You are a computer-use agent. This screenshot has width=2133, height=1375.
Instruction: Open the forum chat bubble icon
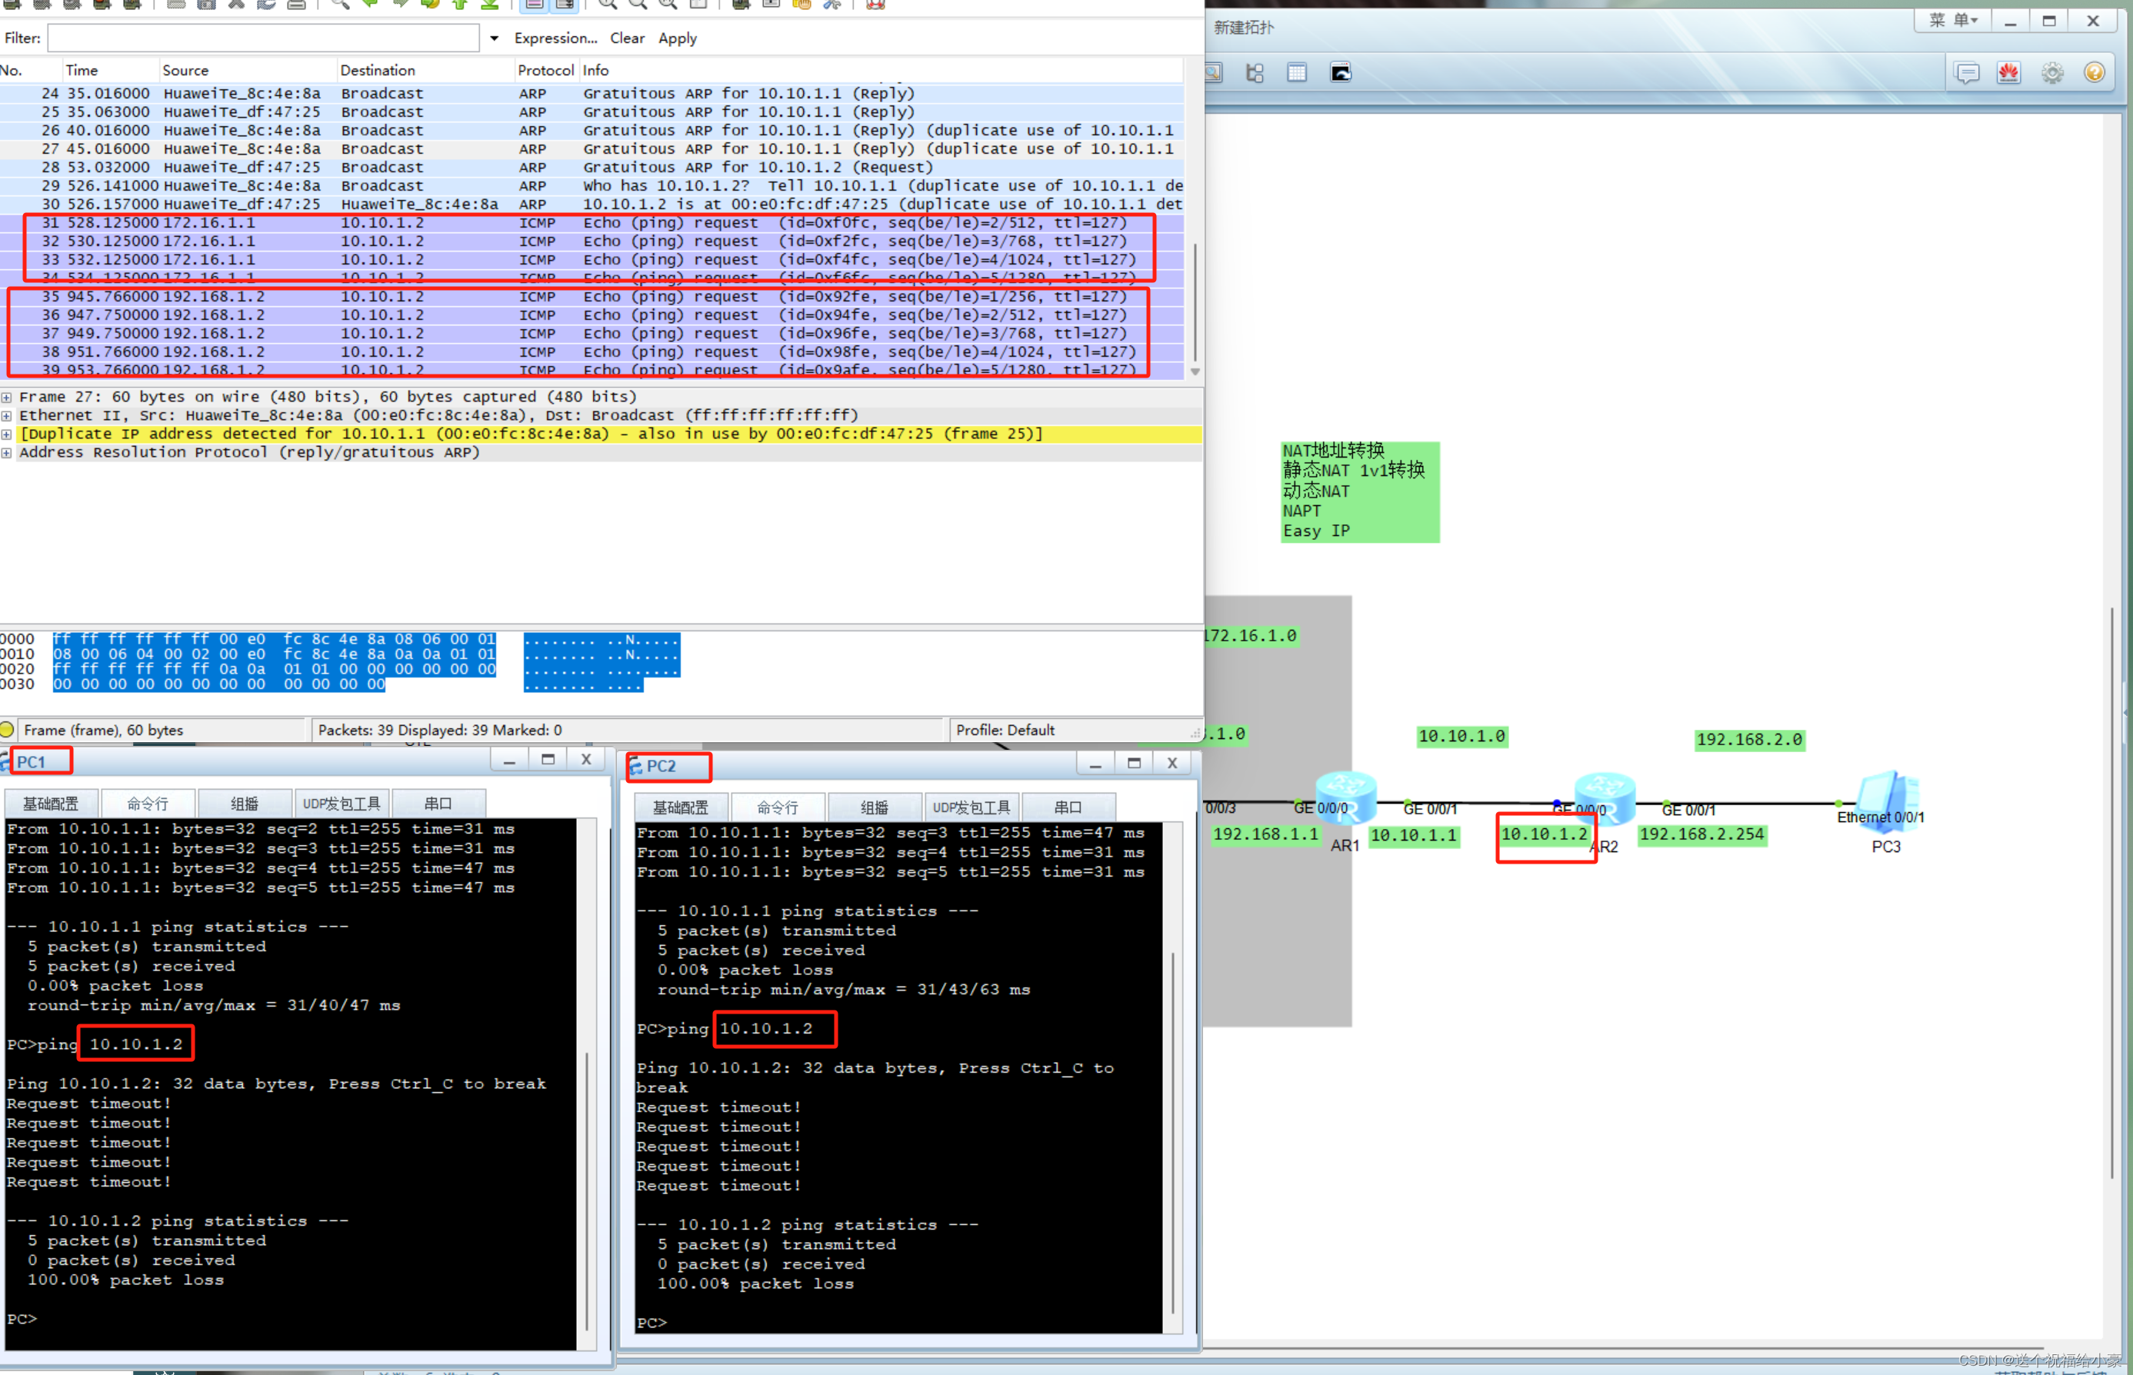(x=1967, y=73)
